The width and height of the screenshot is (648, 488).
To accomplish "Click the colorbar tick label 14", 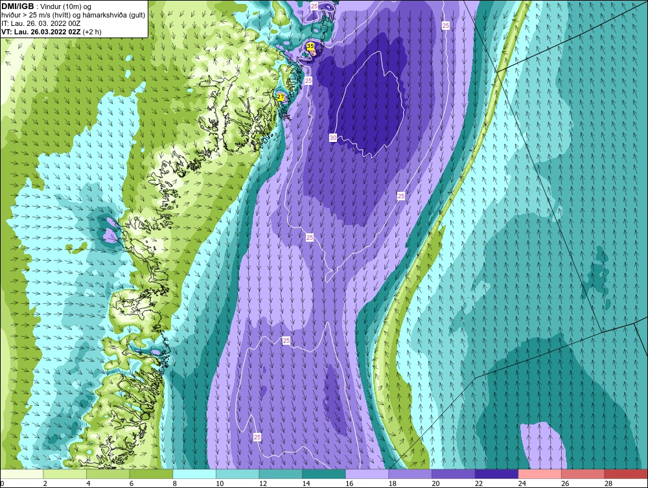I will tap(306, 483).
